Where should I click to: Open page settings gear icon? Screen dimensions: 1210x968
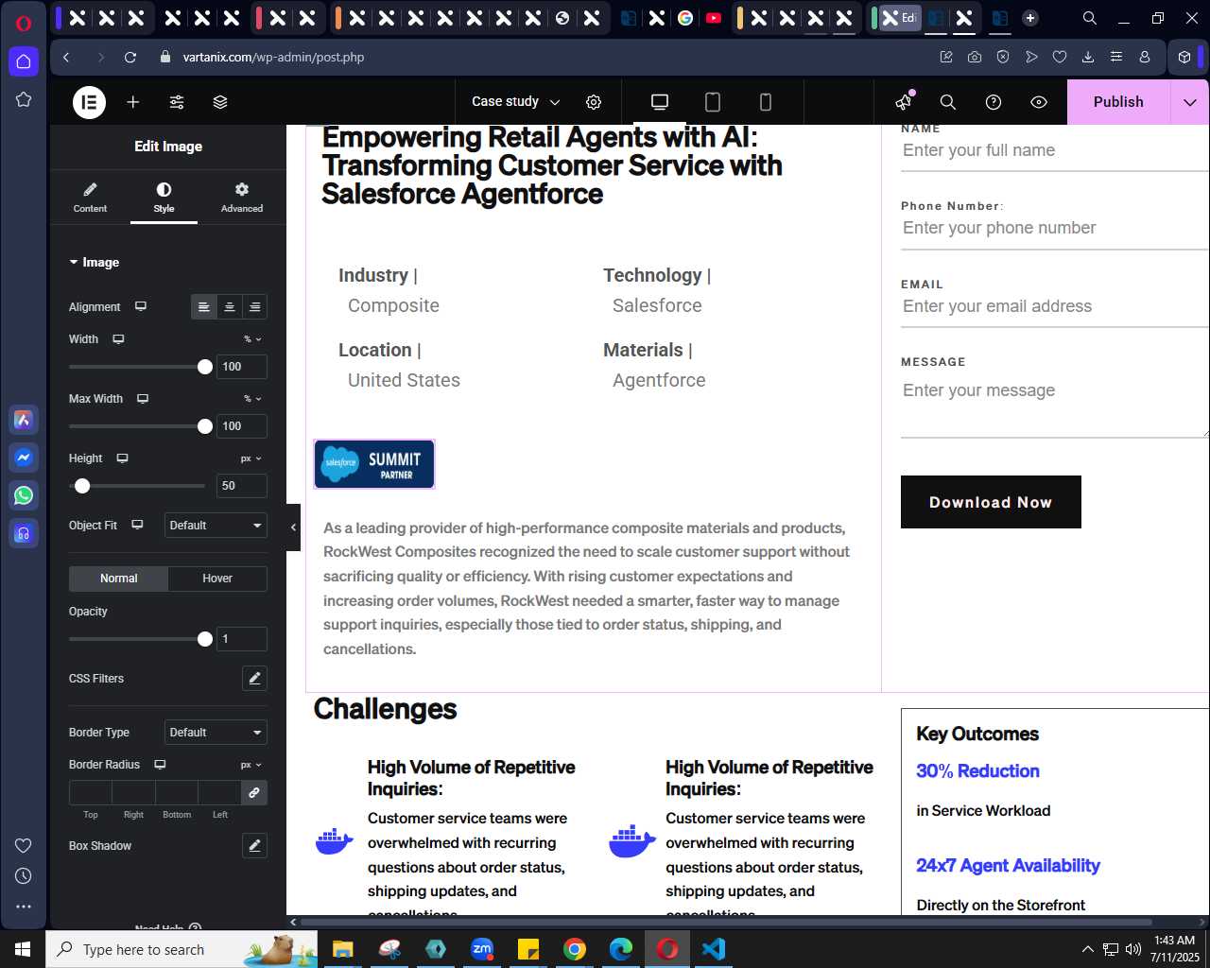click(x=594, y=102)
